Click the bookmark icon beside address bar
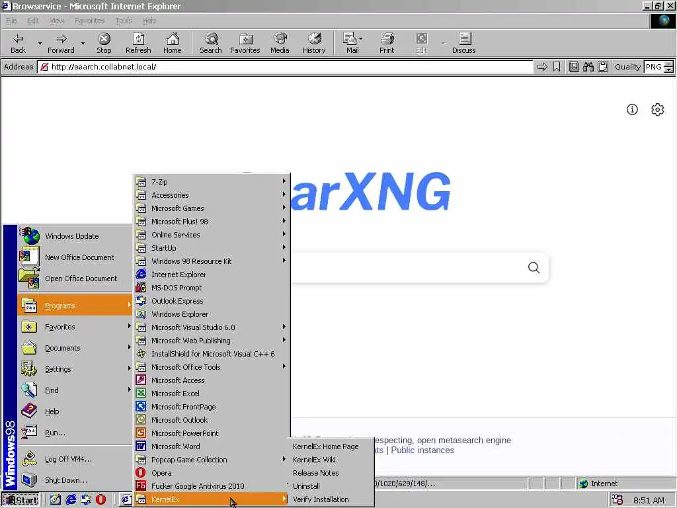The height and width of the screenshot is (508, 677). click(557, 67)
